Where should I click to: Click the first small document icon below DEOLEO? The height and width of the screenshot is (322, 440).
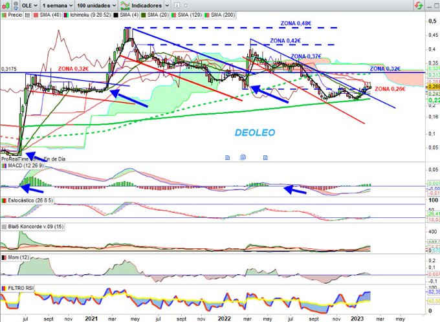pos(228,158)
